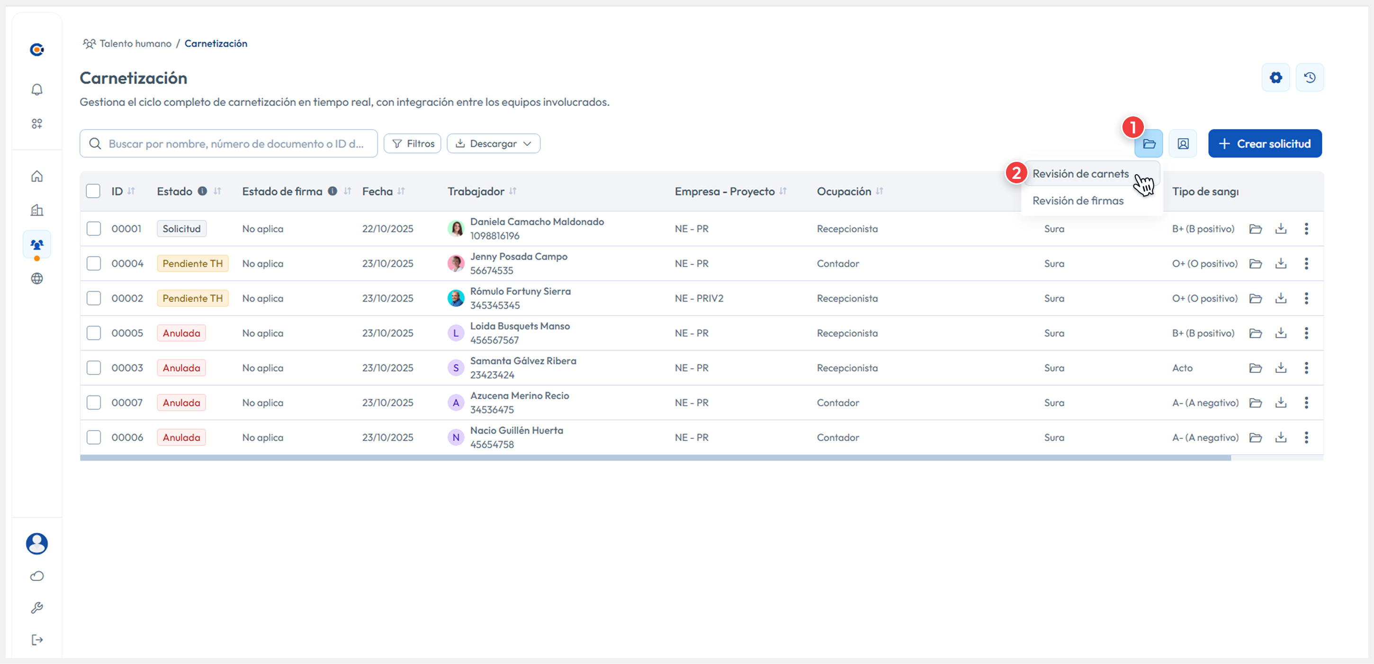Screen dimensions: 1374x664
Task: Select the Revisión de firmas menu item
Action: pyautogui.click(x=1078, y=201)
